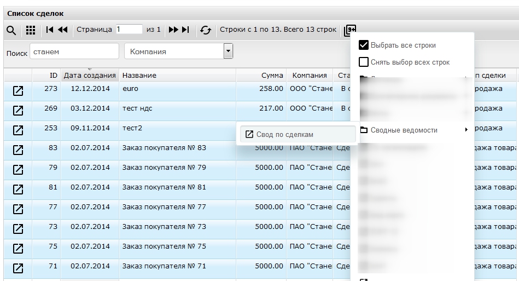Go to the first page
Image resolution: width=519 pixels, height=281 pixels.
coord(50,30)
